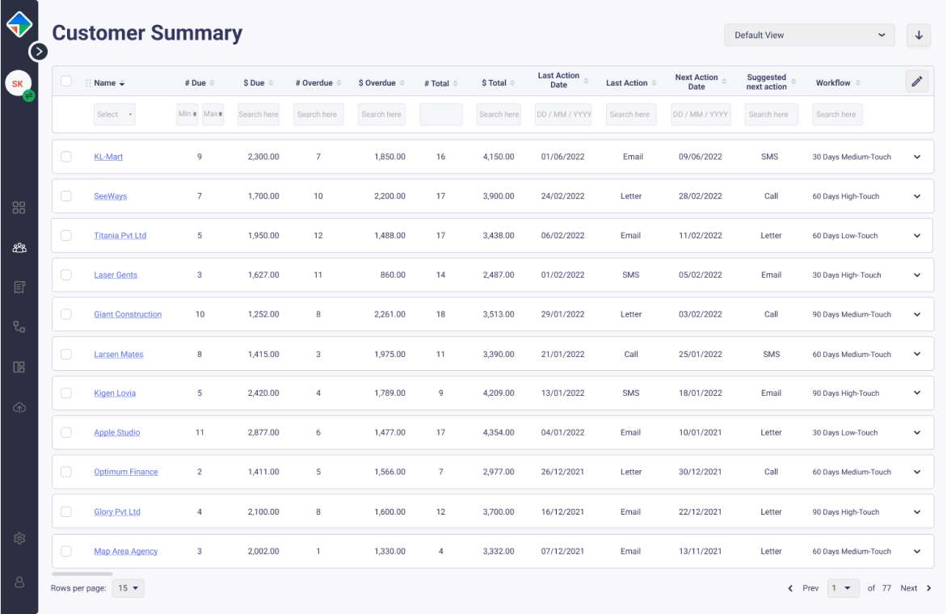Click the download arrow icon near Default View

point(918,35)
